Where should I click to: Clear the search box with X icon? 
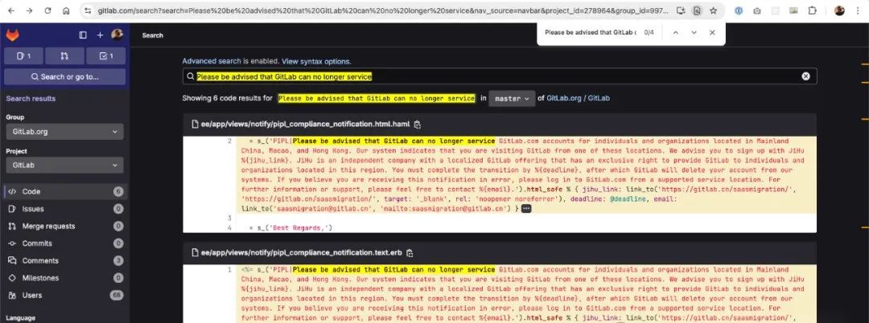point(805,76)
